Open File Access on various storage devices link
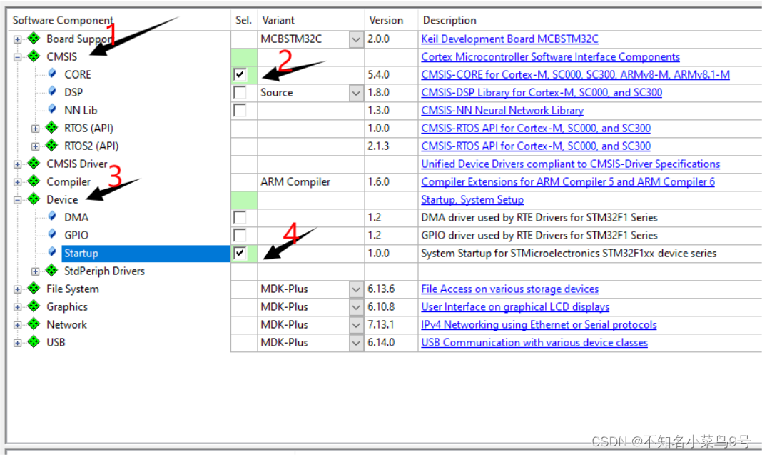The height and width of the screenshot is (455, 762). tap(509, 289)
